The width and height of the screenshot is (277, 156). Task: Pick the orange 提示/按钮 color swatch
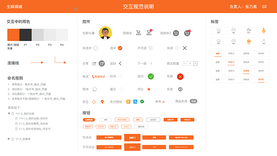pyautogui.click(x=13, y=35)
